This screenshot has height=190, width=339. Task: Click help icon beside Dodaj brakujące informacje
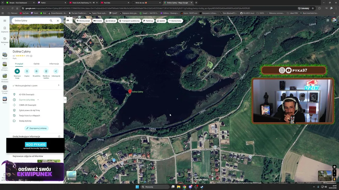click(x=59, y=136)
